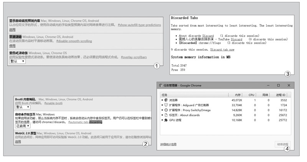Click the WebGL 2.0 原型 flag title

coord(26,133)
